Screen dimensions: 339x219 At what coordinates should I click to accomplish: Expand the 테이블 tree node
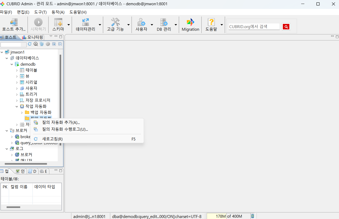click(17, 70)
